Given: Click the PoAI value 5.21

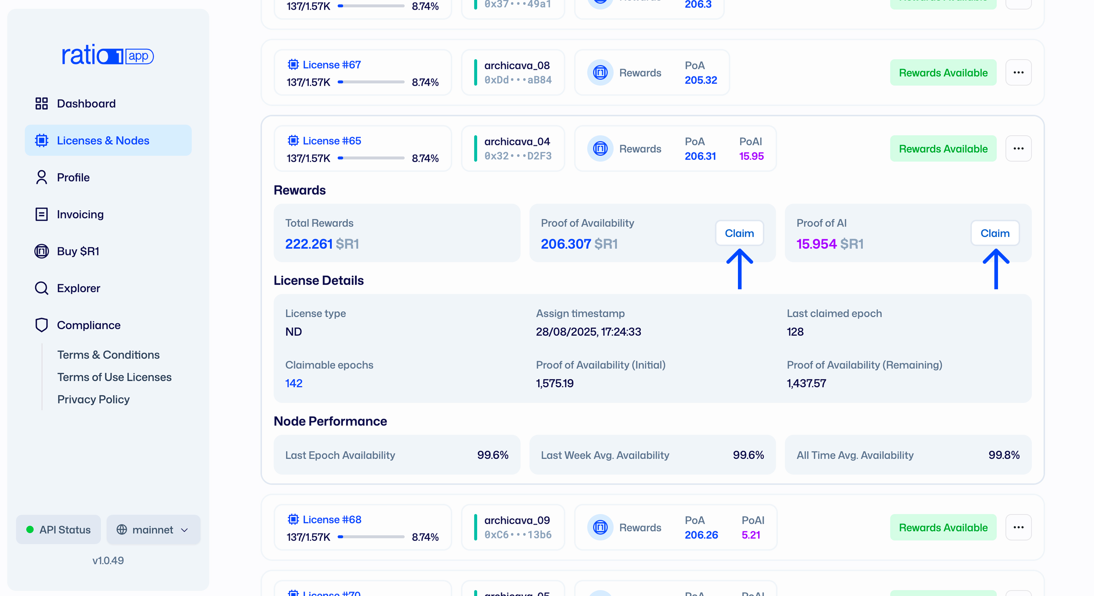Looking at the screenshot, I should (x=751, y=535).
